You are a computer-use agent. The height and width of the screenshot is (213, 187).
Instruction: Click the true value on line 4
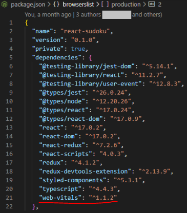[78, 49]
